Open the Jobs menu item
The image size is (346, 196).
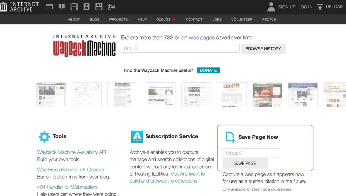217,19
